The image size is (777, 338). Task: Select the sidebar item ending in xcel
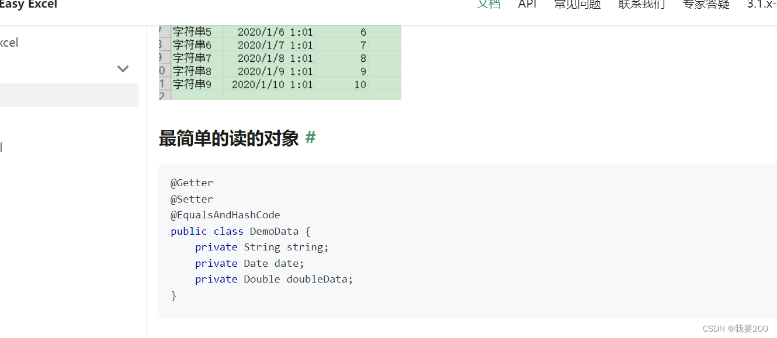(9, 42)
